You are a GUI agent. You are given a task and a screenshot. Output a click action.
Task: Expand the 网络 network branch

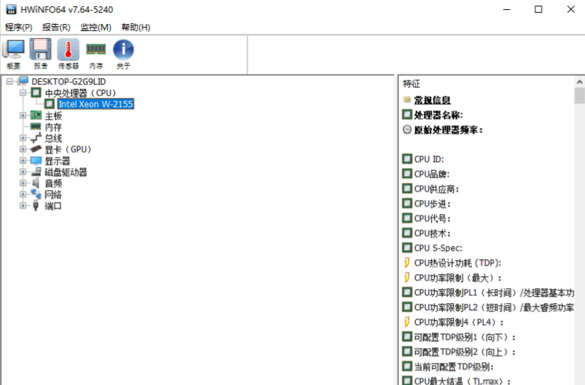pyautogui.click(x=23, y=195)
